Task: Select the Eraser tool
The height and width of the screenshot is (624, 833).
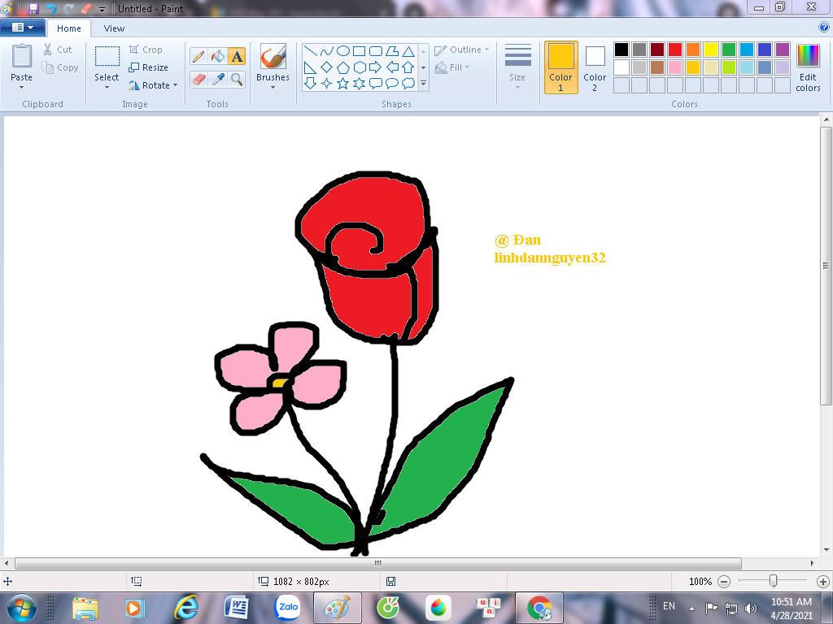Action: pyautogui.click(x=198, y=79)
